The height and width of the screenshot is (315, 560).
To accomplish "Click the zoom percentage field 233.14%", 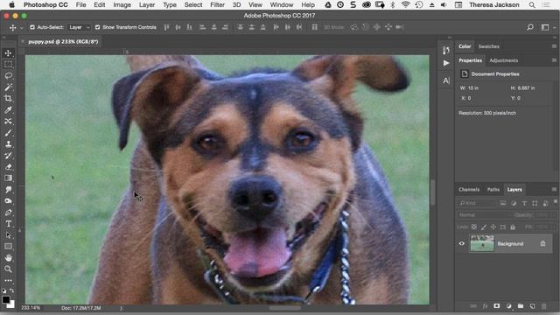I will (x=31, y=308).
